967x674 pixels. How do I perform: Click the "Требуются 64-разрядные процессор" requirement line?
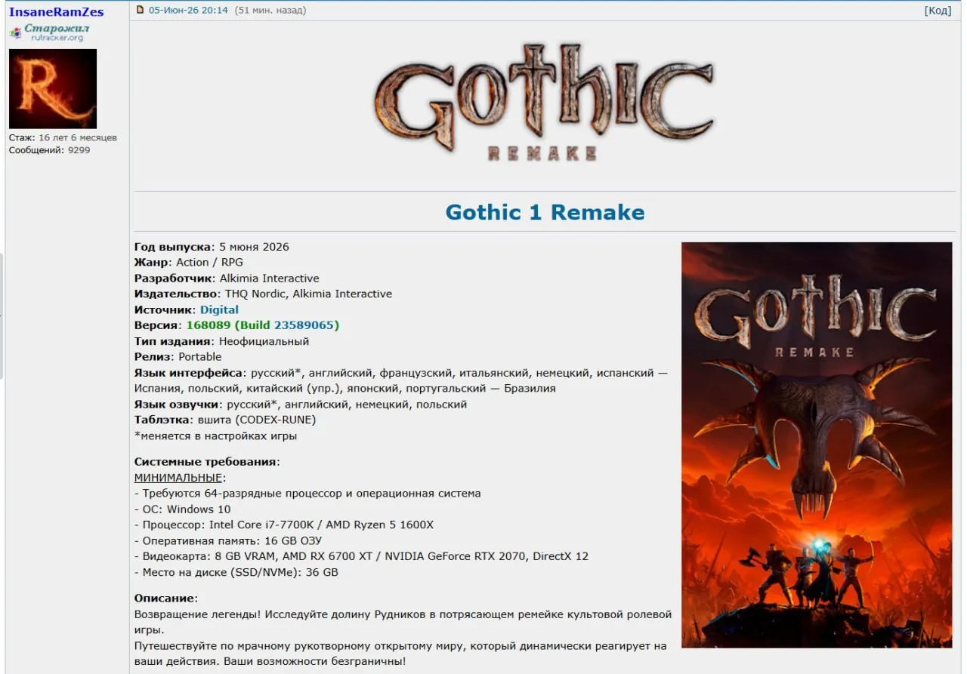(x=307, y=494)
